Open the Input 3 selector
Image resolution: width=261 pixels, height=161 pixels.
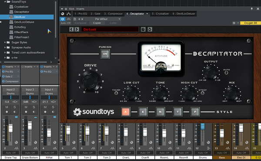tap(30, 90)
